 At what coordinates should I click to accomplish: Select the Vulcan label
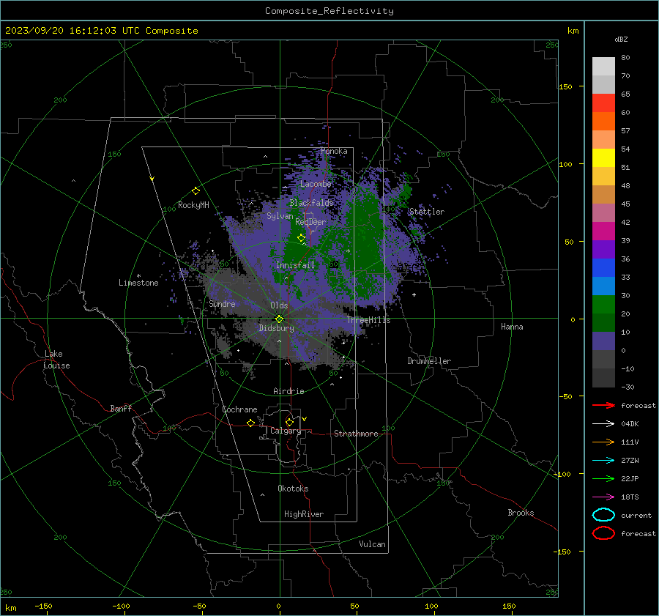pyautogui.click(x=372, y=544)
